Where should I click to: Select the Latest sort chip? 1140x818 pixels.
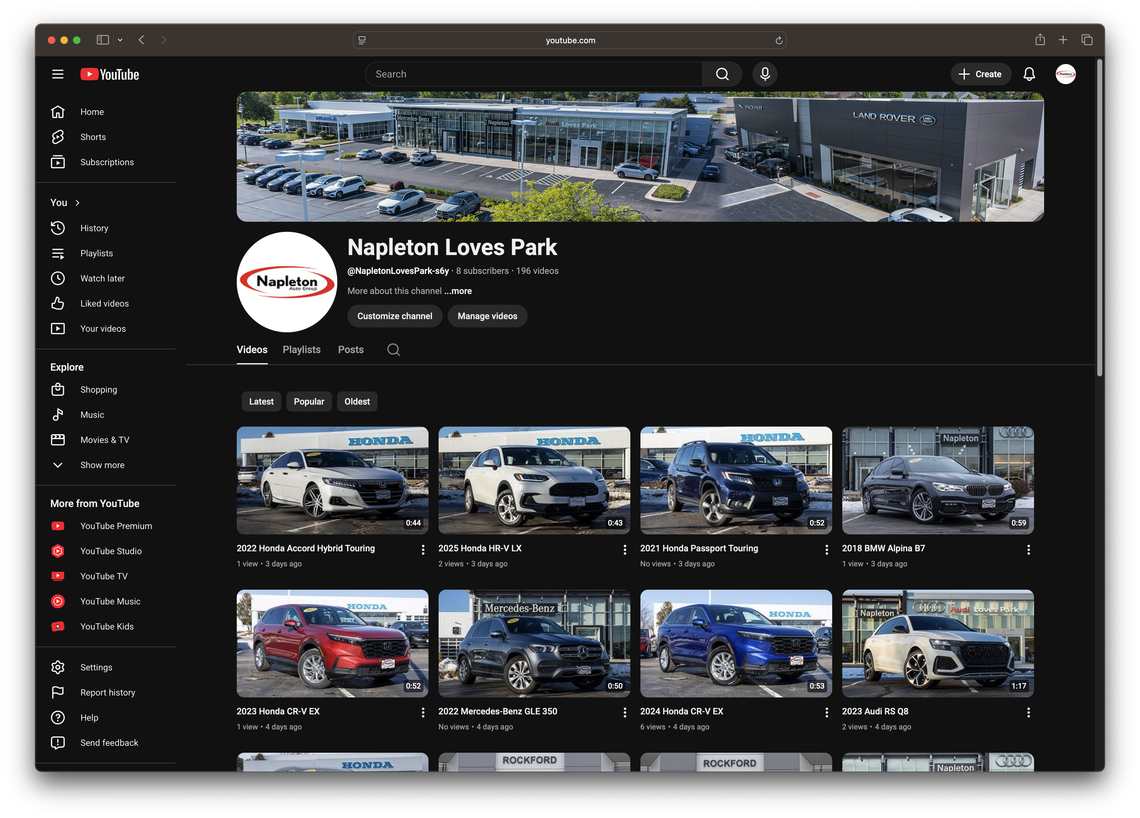(x=261, y=401)
